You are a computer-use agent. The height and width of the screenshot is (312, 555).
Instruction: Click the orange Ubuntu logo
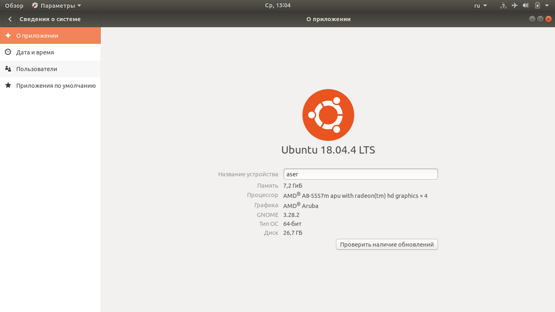pyautogui.click(x=328, y=115)
